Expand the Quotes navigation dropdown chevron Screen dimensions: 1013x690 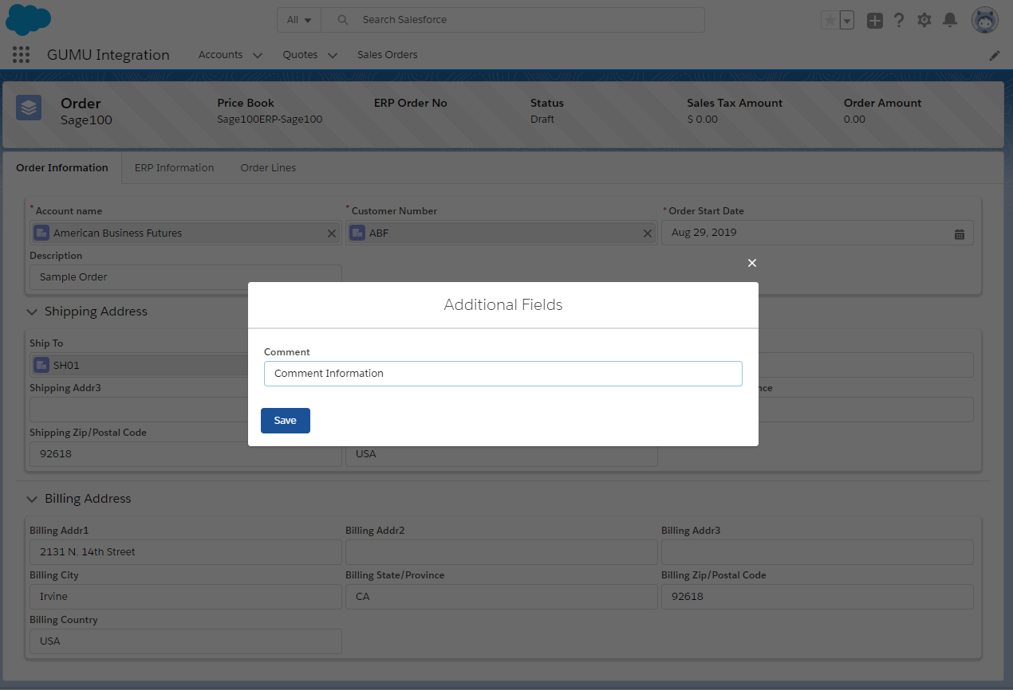click(x=332, y=56)
